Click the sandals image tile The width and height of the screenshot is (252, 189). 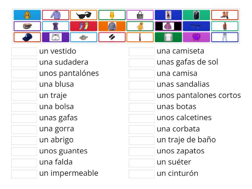coord(83,37)
